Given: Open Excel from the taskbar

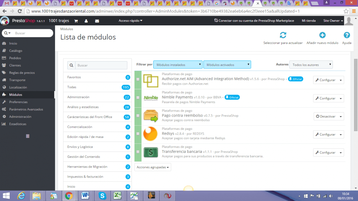Looking at the screenshot, I should pyautogui.click(x=117, y=196).
